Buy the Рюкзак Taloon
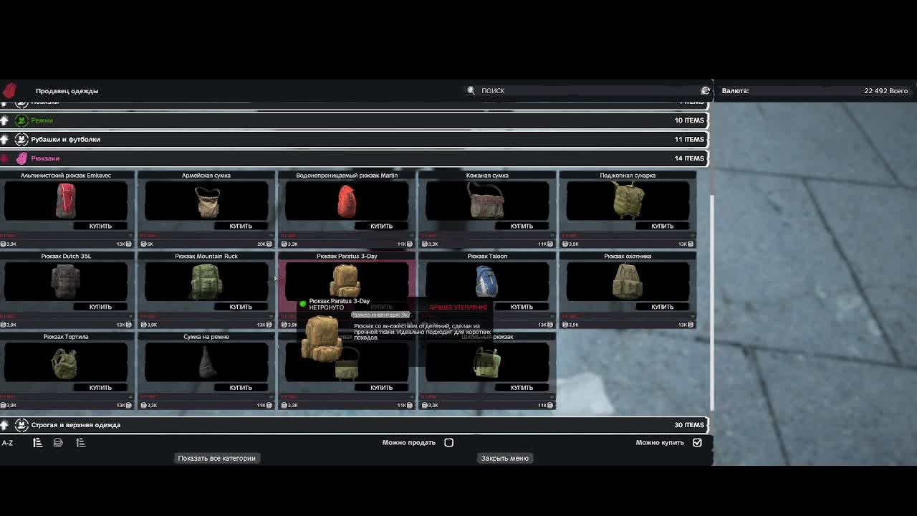Image resolution: width=917 pixels, height=516 pixels. [522, 307]
